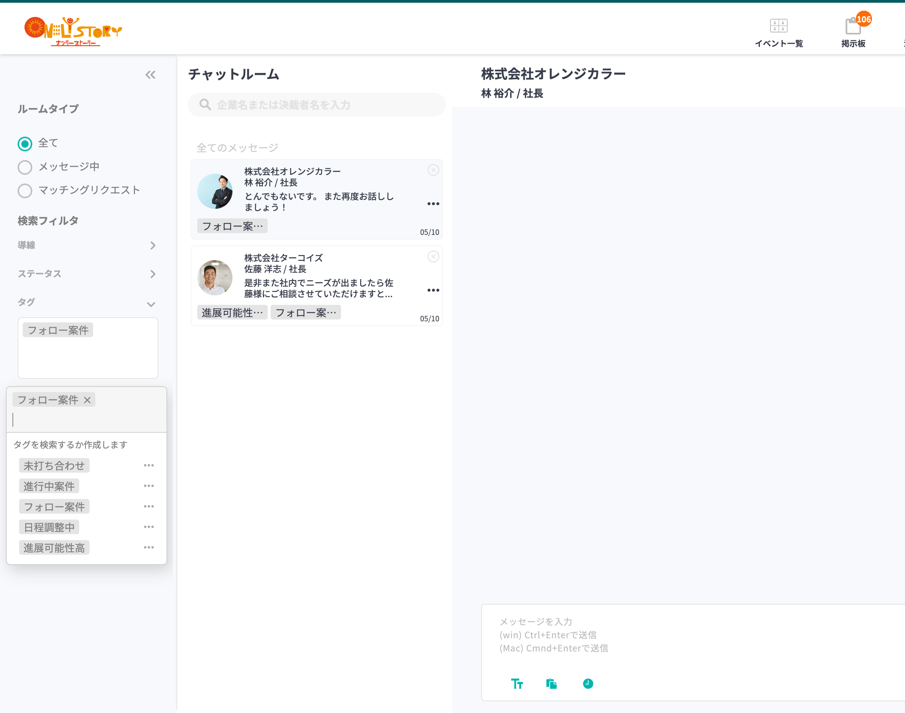Select マッチングリクエスト room type
This screenshot has height=713, width=905.
click(x=25, y=191)
